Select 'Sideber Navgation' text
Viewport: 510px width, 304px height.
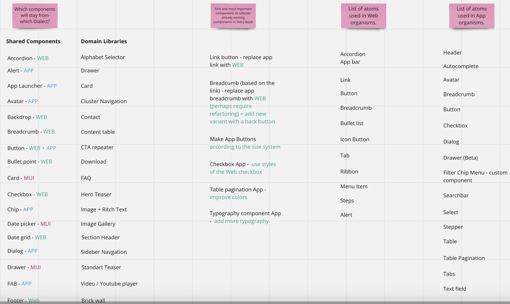(x=104, y=252)
